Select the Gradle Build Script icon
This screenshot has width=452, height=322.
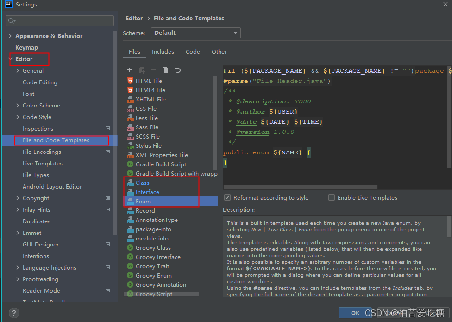click(x=130, y=164)
